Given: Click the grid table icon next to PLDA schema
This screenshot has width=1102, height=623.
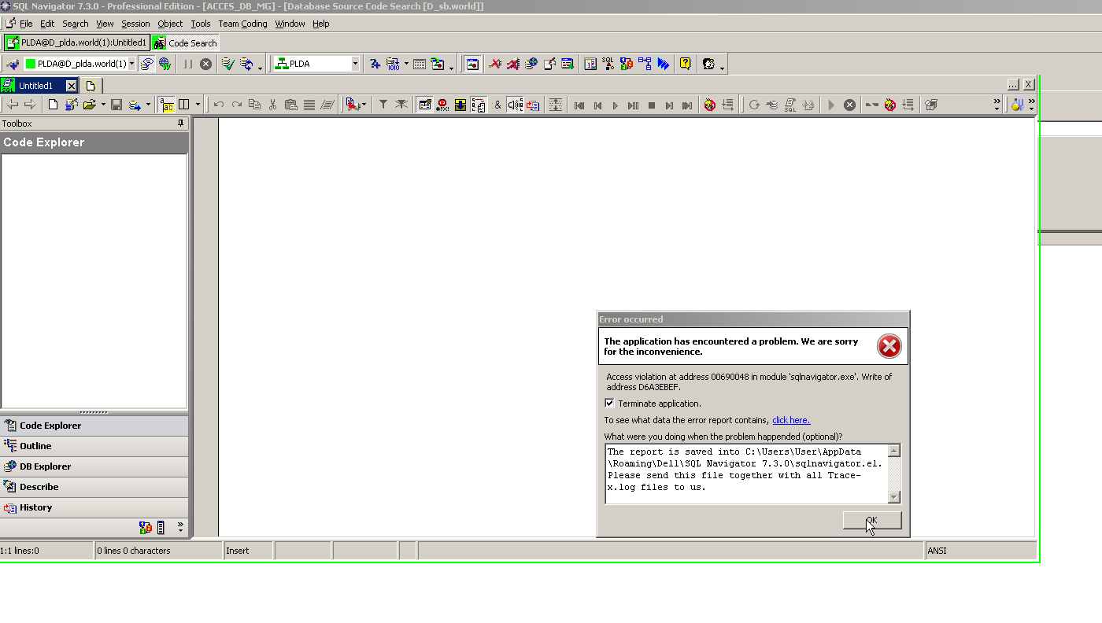Looking at the screenshot, I should [x=420, y=64].
